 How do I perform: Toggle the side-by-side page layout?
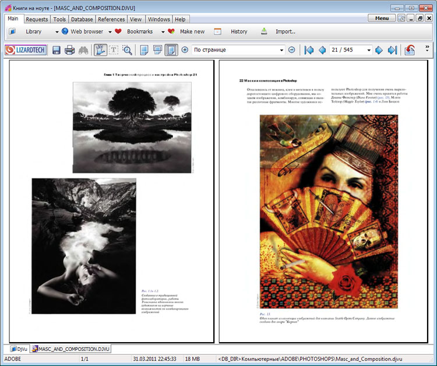pos(171,50)
